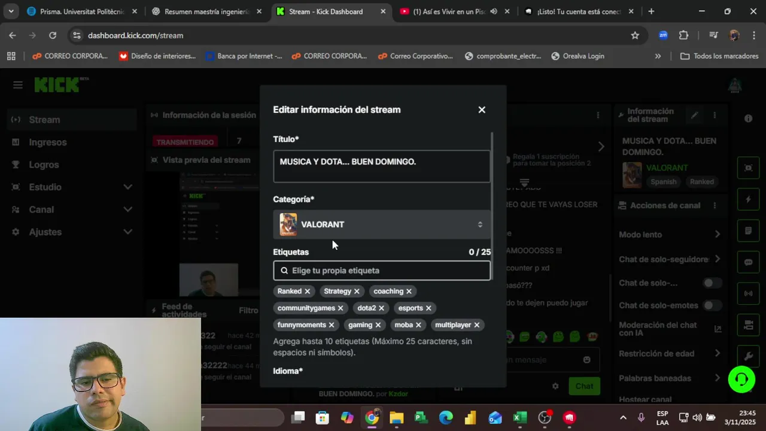Remove the gaming tag
This screenshot has width=766, height=431.
click(x=378, y=324)
